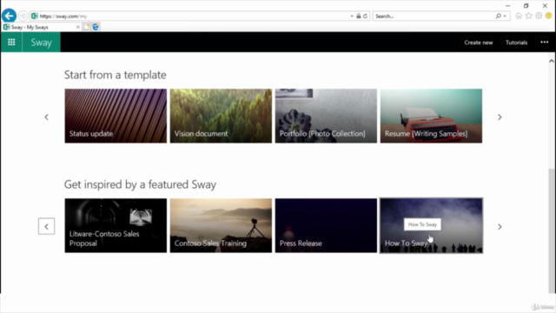Open the Portfolio [Photo Collection] template
556x313 pixels.
click(326, 116)
